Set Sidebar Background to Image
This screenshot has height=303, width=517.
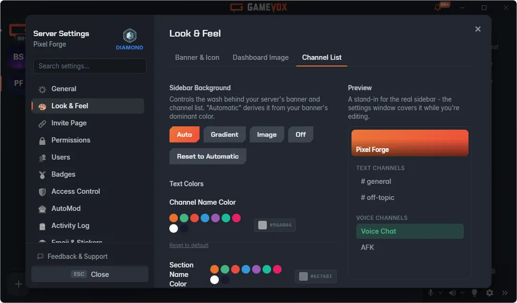point(267,134)
